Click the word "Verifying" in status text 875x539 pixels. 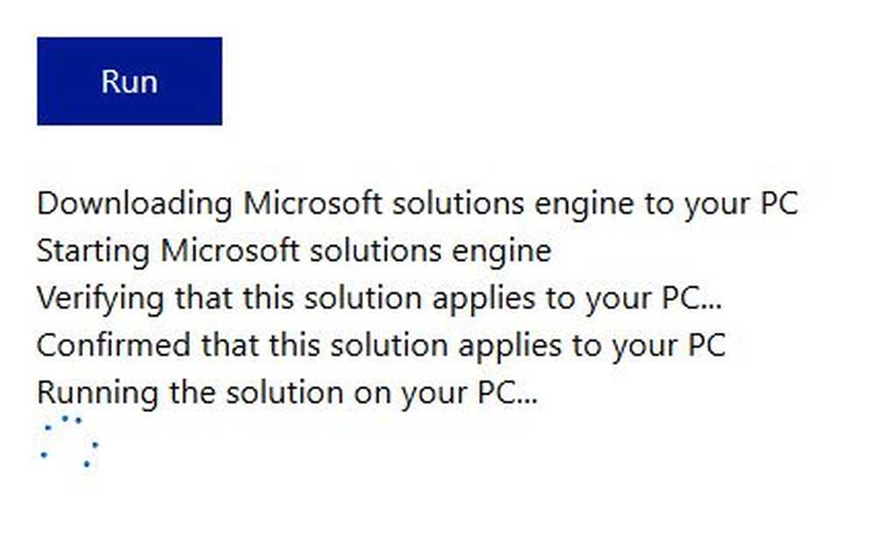pyautogui.click(x=101, y=298)
